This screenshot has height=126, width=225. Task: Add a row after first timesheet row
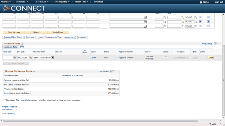(200, 17)
